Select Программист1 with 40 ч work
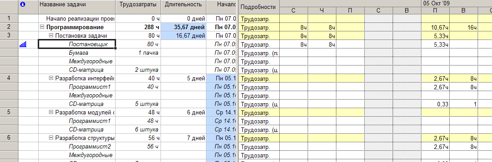This screenshot has height=162, width=492. click(77, 87)
